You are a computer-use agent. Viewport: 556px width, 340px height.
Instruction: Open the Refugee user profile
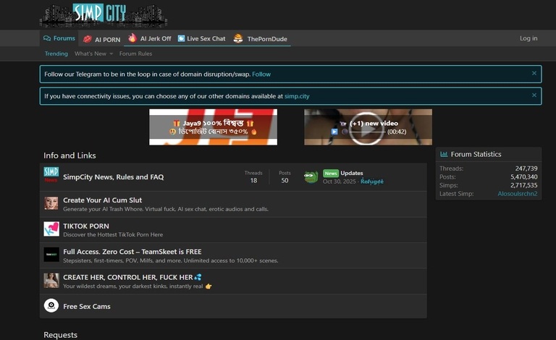[x=372, y=182]
